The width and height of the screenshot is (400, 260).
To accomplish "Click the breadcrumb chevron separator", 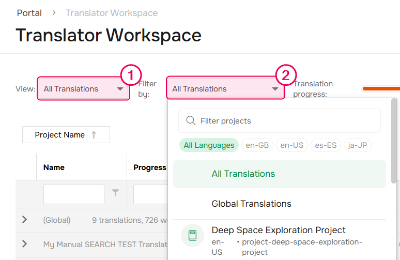I will (54, 12).
